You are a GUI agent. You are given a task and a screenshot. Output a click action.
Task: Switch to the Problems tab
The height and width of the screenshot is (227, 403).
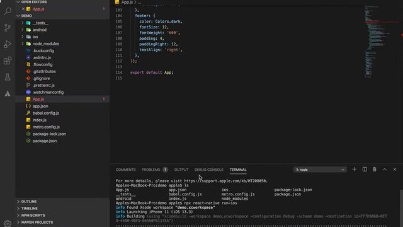tap(151, 170)
